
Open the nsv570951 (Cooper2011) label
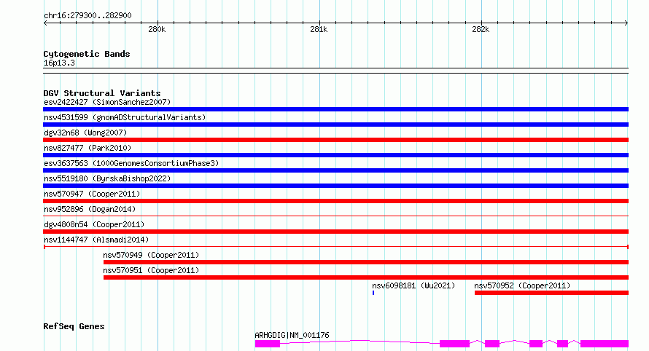pos(151,270)
